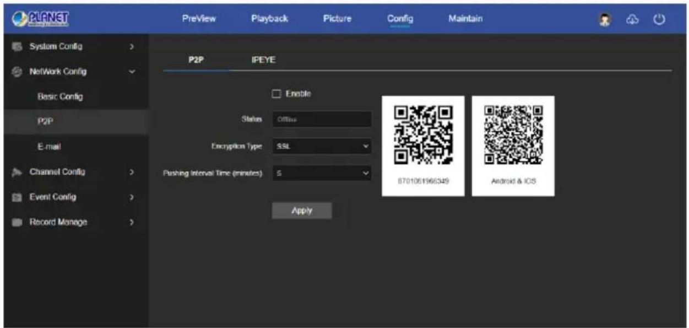
Task: Click the Record Manage menu label
Action: click(x=58, y=223)
